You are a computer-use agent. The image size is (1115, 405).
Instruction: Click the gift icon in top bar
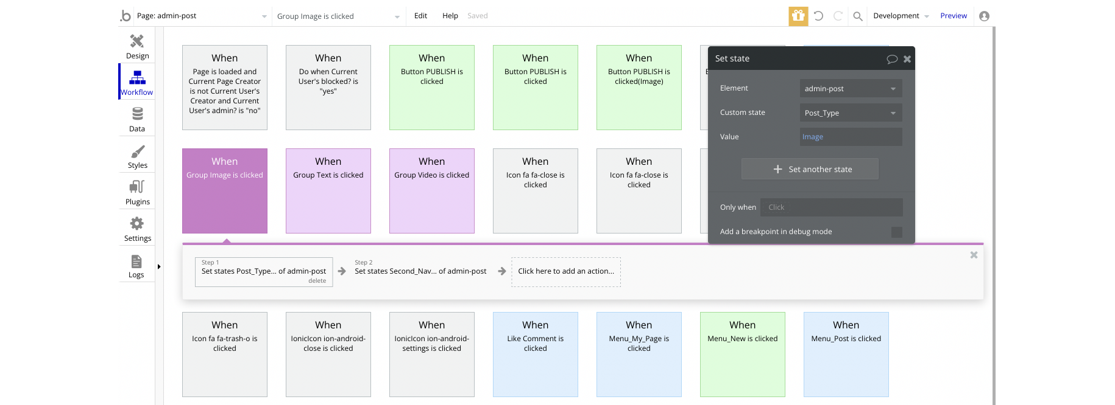coord(798,16)
